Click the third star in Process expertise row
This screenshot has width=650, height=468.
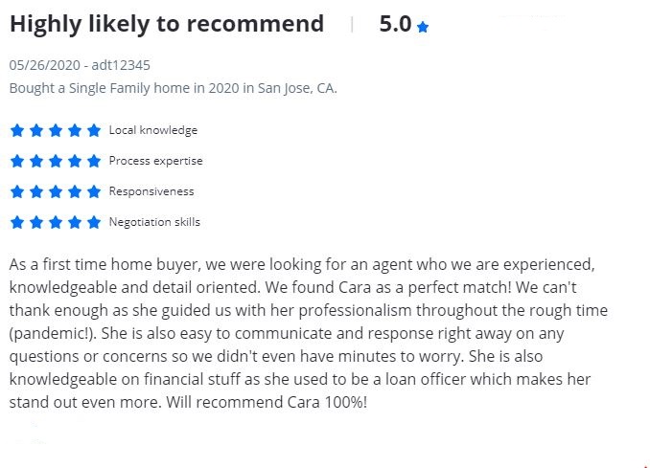[x=55, y=161]
